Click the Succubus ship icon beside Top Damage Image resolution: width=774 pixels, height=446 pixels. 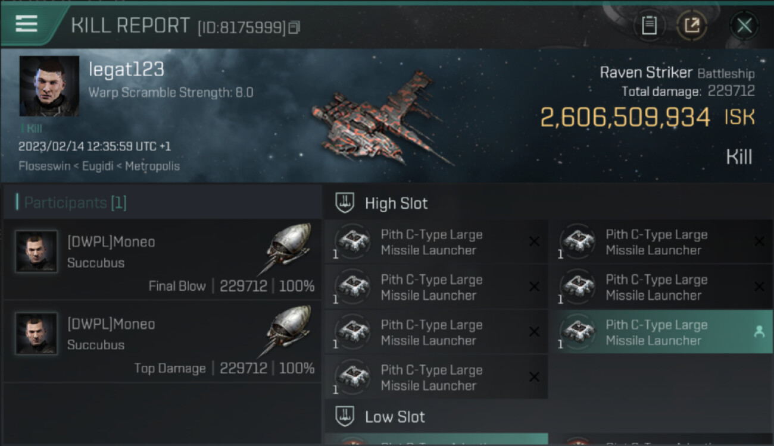(x=288, y=331)
